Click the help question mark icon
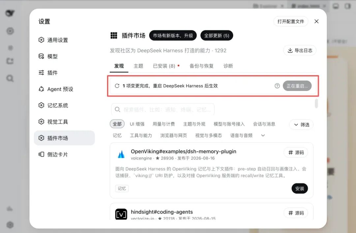The height and width of the screenshot is (233, 356). [277, 86]
